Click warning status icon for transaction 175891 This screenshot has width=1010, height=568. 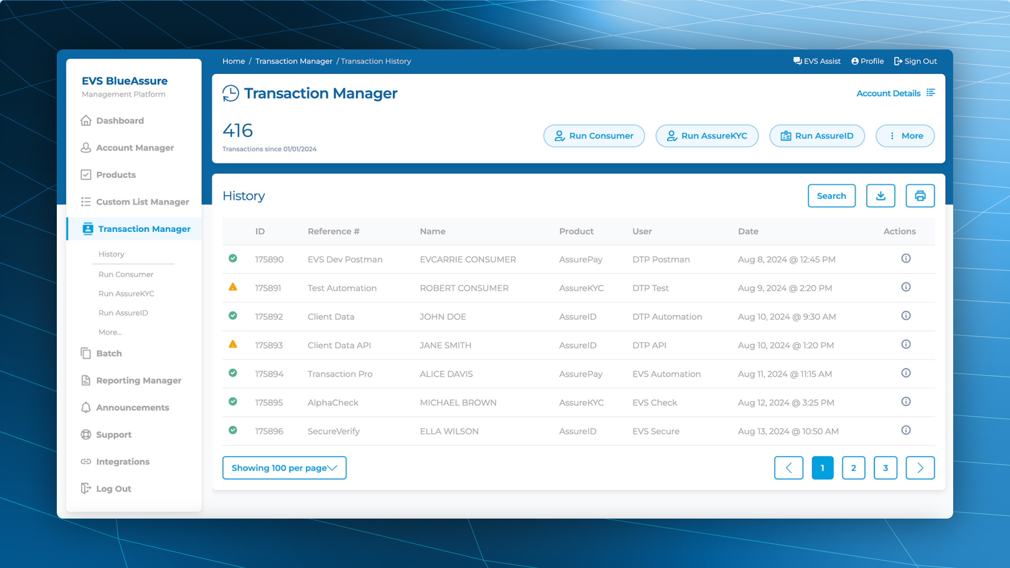coord(233,287)
